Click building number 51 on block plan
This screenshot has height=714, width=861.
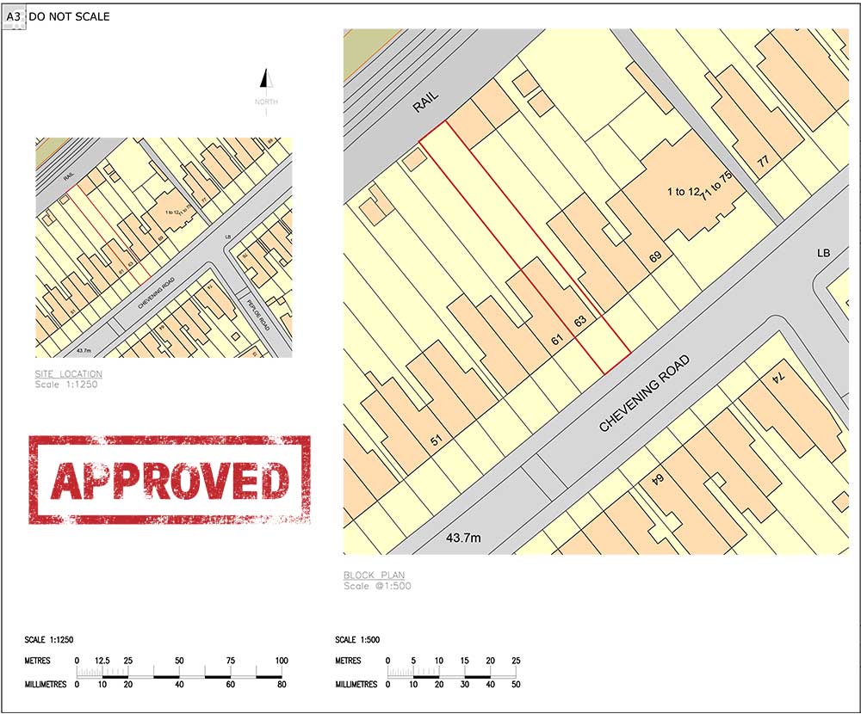click(x=437, y=440)
